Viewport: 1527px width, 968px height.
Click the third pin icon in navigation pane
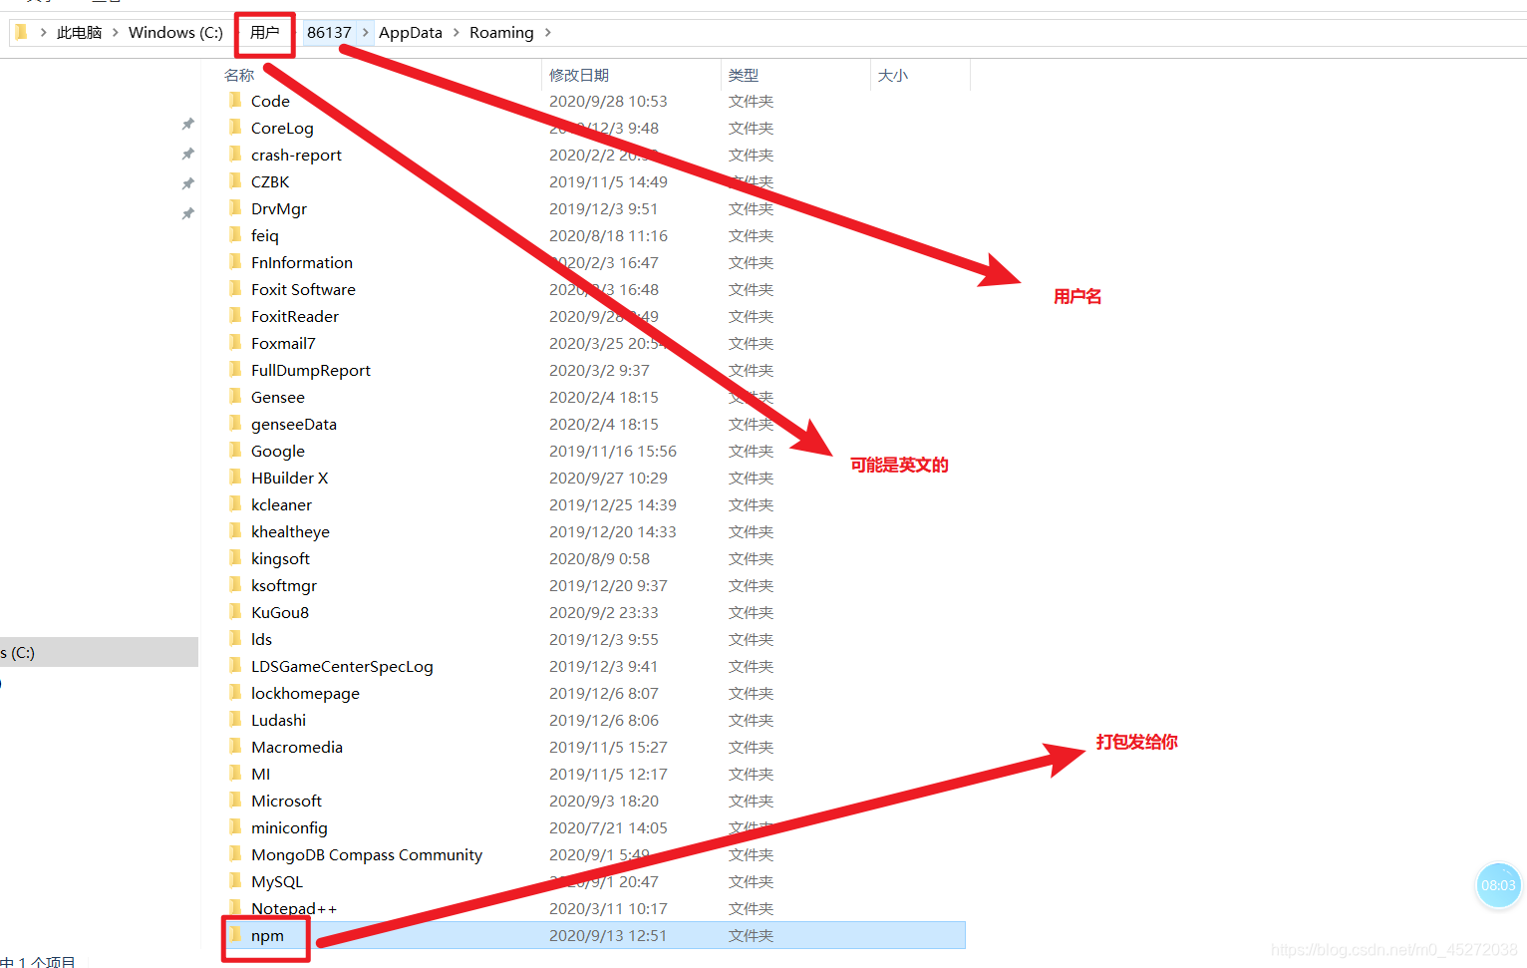(x=187, y=183)
